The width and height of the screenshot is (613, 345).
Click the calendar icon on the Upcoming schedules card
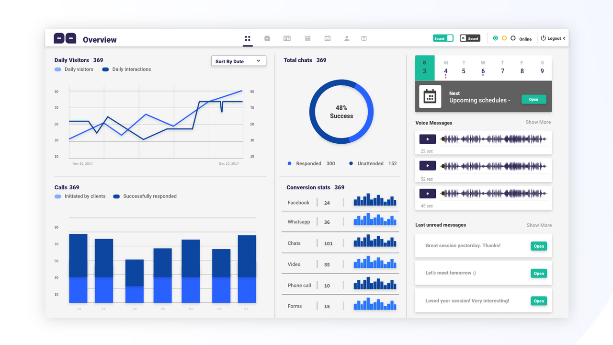pos(430,96)
